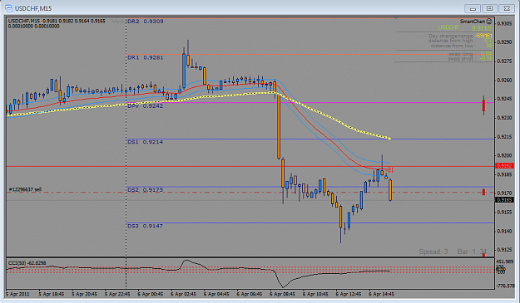Viewport: 520px width, 303px height.
Task: Click the Day change/range readout
Action: [x=460, y=36]
